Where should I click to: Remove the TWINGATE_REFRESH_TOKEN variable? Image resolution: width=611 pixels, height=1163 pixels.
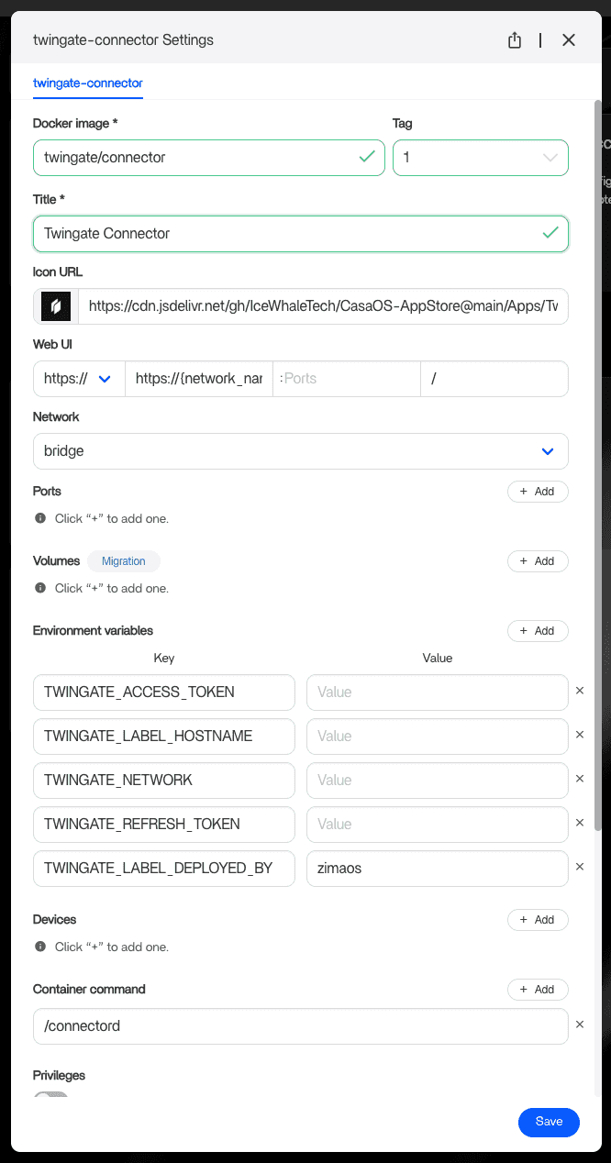click(580, 823)
